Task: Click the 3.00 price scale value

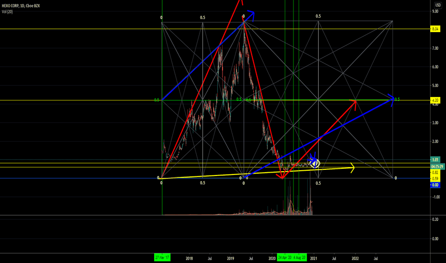Action: tap(435, 123)
